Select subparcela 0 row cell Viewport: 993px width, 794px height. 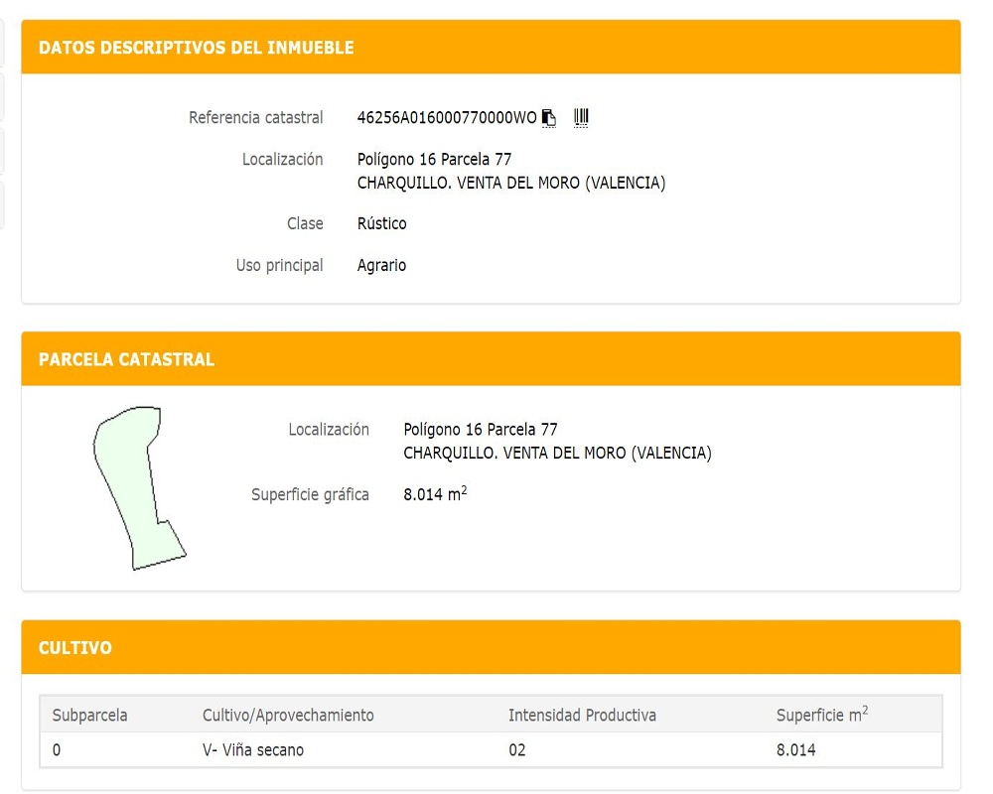point(57,750)
